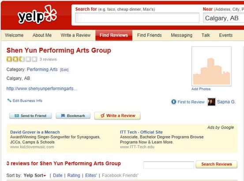
Task: Open the Find Reviews tab
Action: pos(114,35)
